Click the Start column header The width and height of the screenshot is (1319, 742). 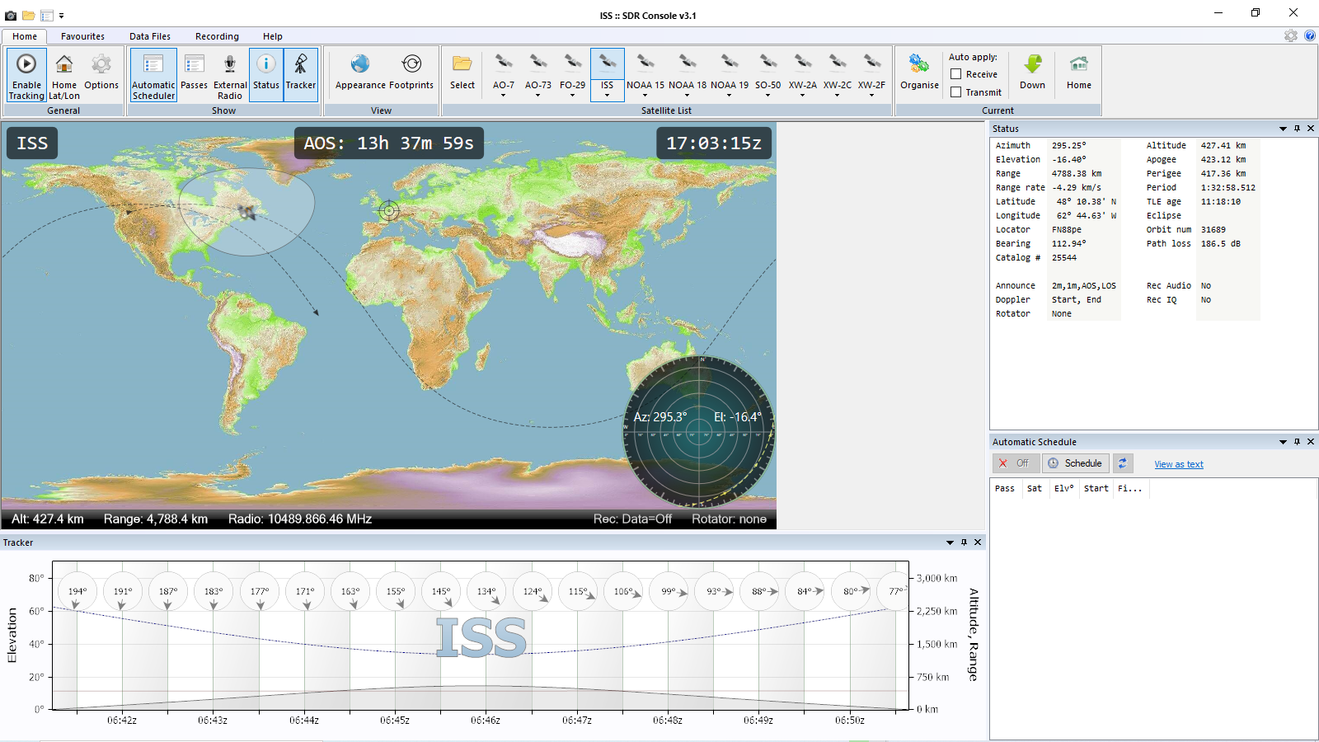pos(1096,488)
